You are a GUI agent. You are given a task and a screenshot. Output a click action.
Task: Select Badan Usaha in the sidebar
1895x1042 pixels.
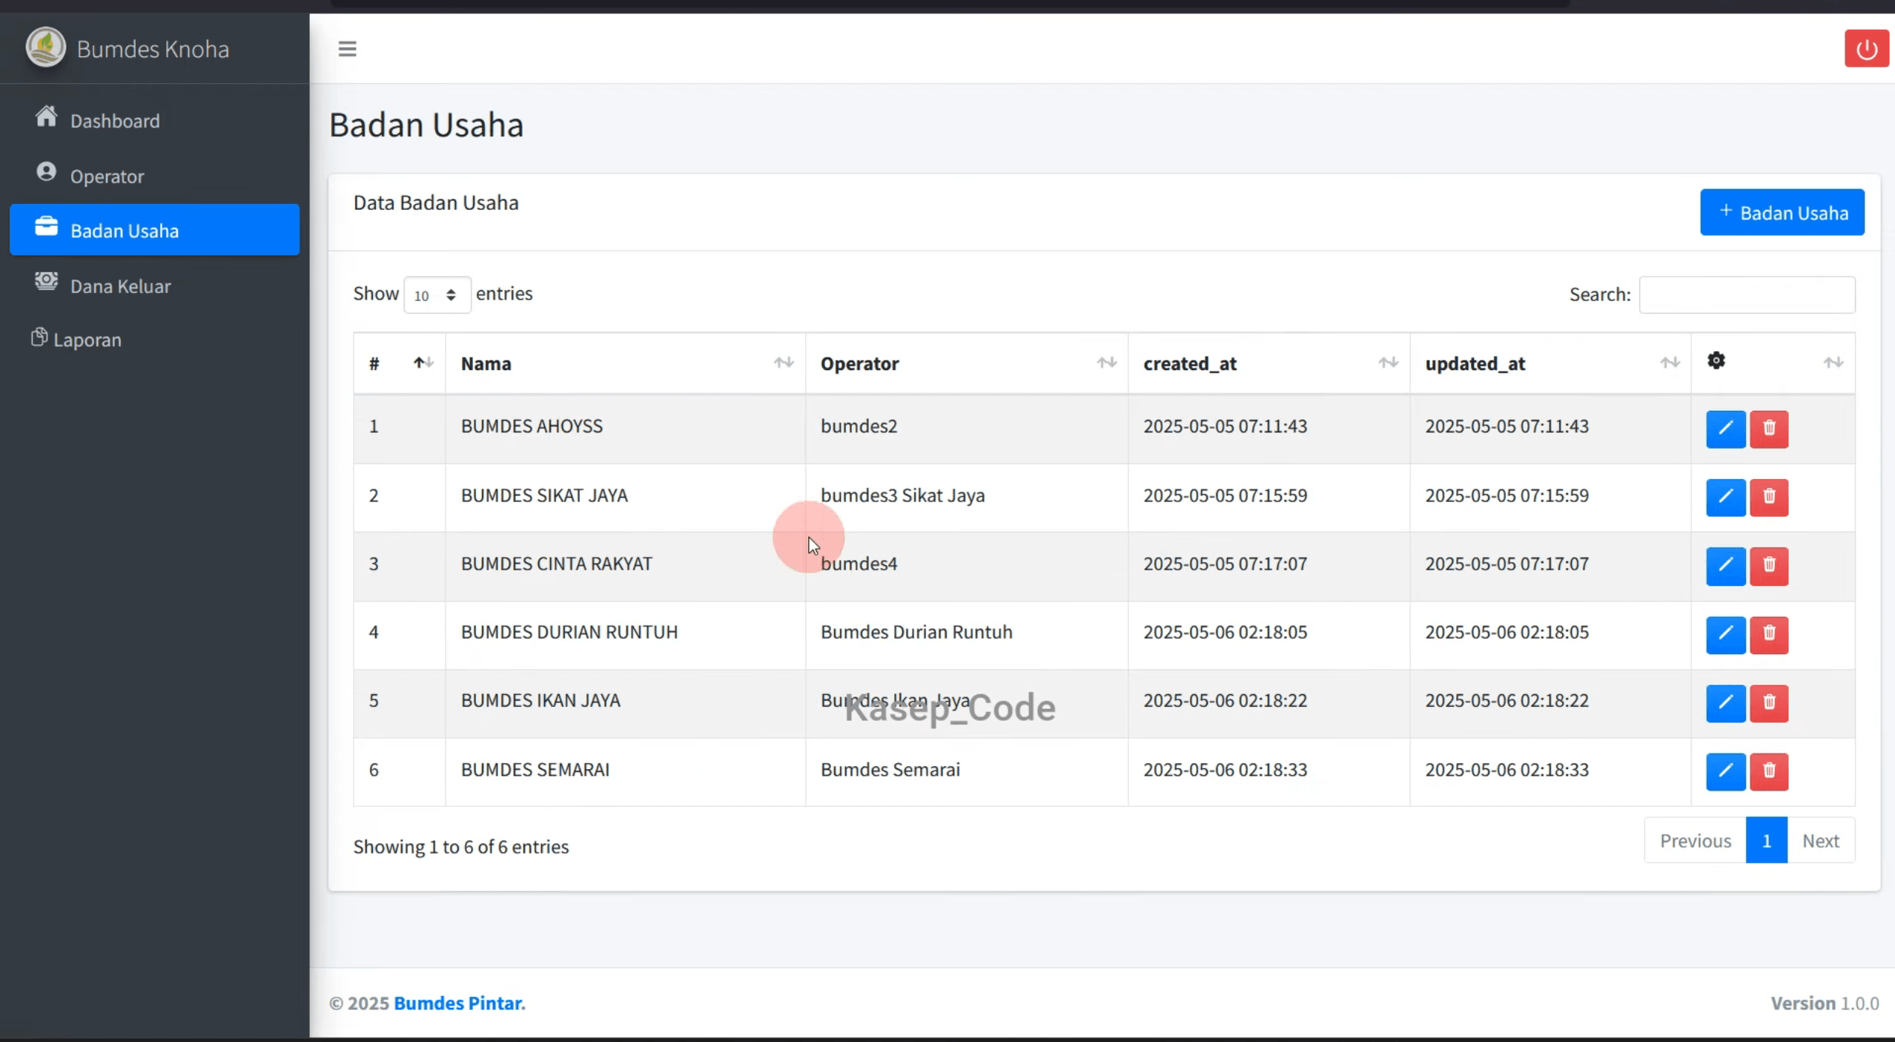tap(154, 230)
